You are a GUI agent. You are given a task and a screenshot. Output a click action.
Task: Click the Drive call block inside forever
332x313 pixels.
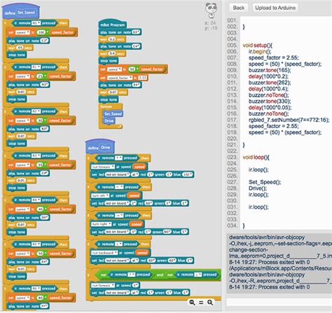coord(109,120)
